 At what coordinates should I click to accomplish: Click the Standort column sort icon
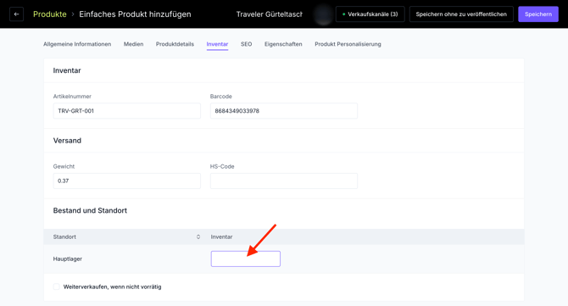tap(198, 236)
